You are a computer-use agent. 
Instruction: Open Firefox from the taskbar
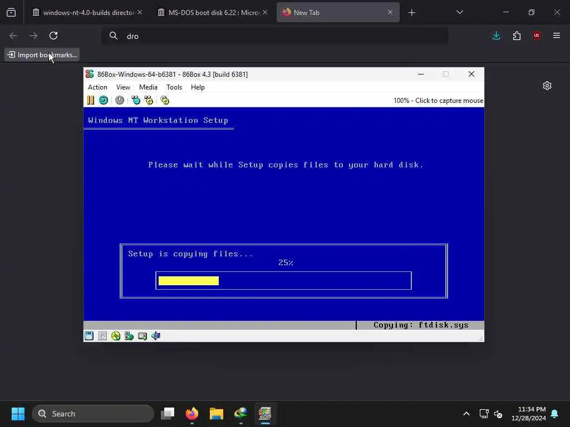point(192,414)
